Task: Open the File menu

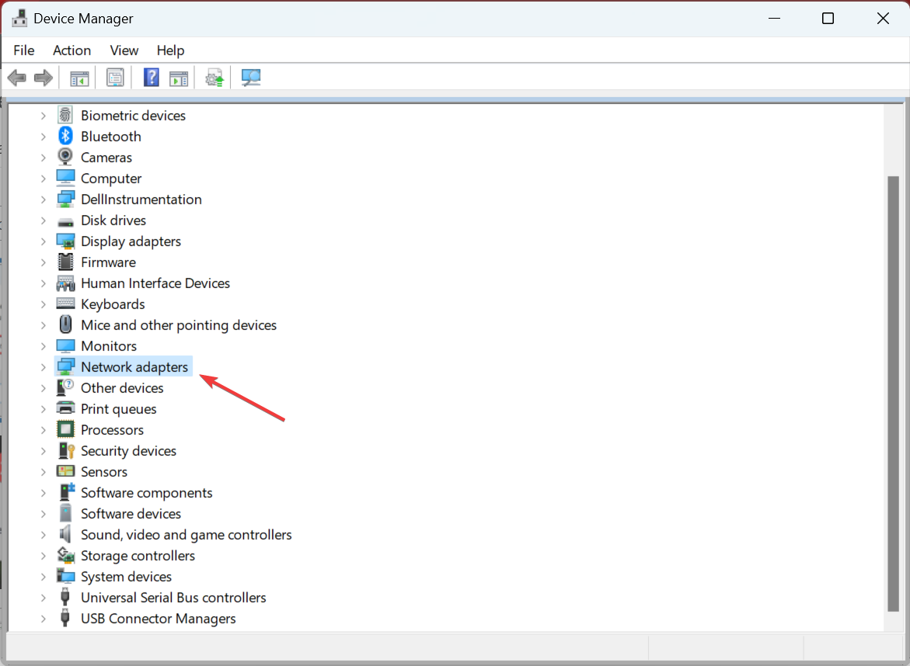Action: click(24, 50)
